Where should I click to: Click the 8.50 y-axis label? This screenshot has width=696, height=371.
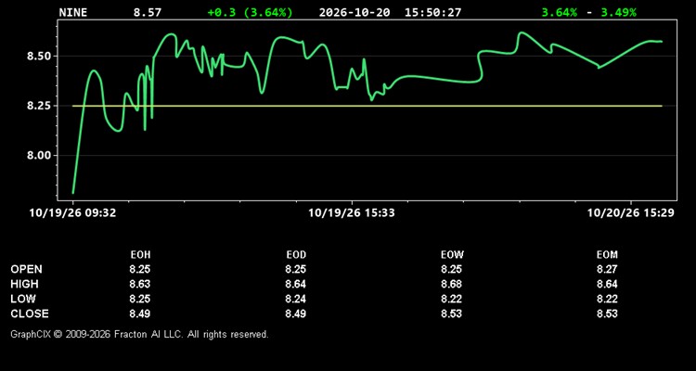pyautogui.click(x=41, y=57)
